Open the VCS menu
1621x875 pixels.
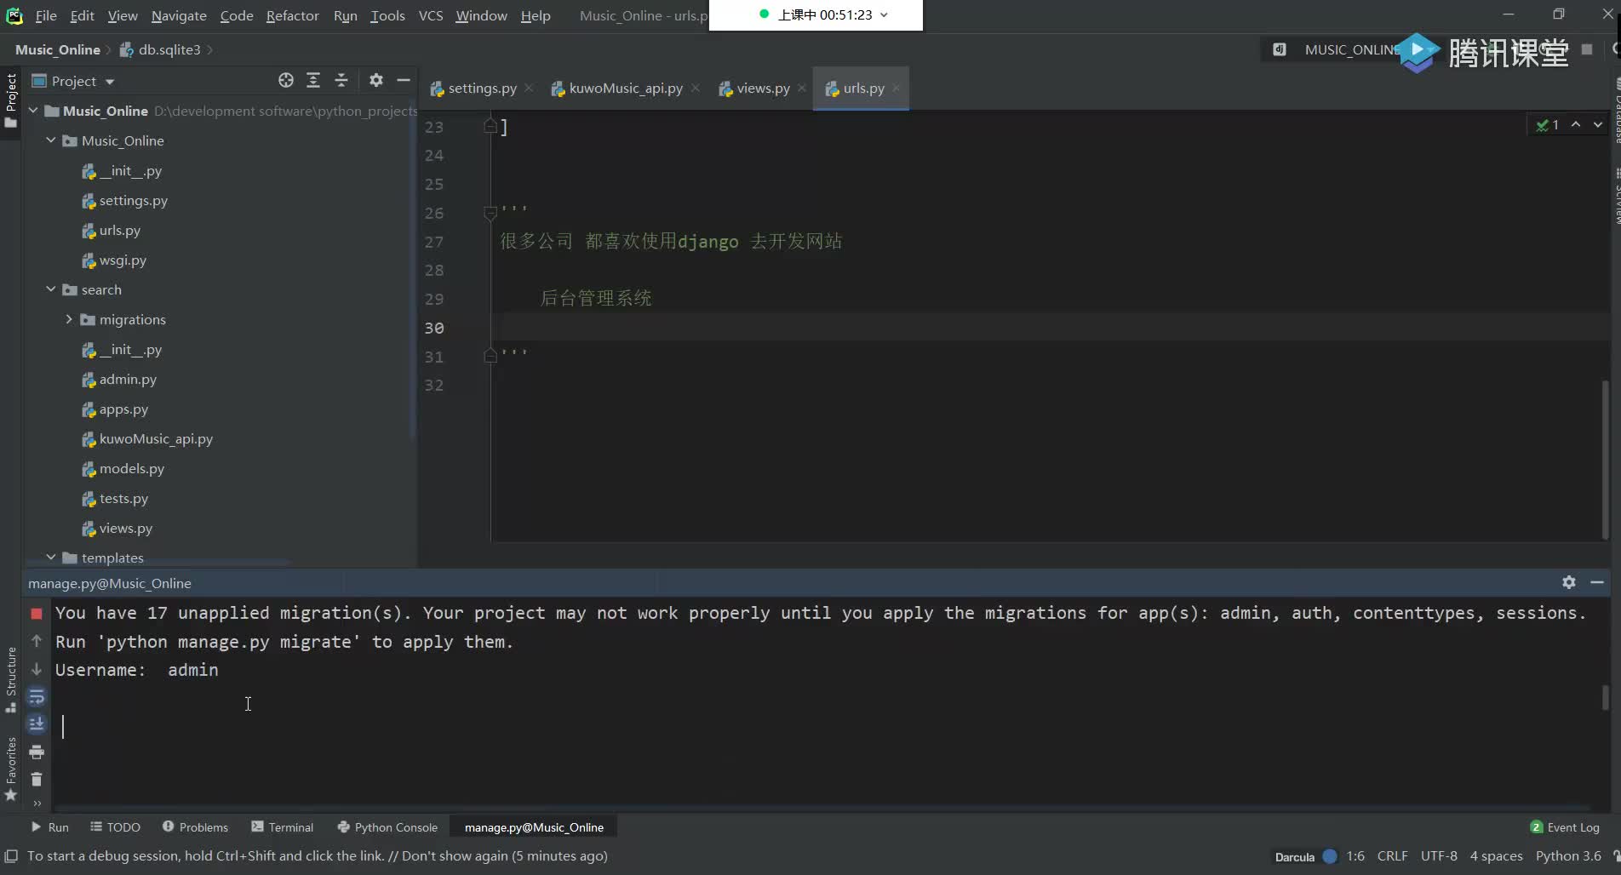pyautogui.click(x=431, y=15)
